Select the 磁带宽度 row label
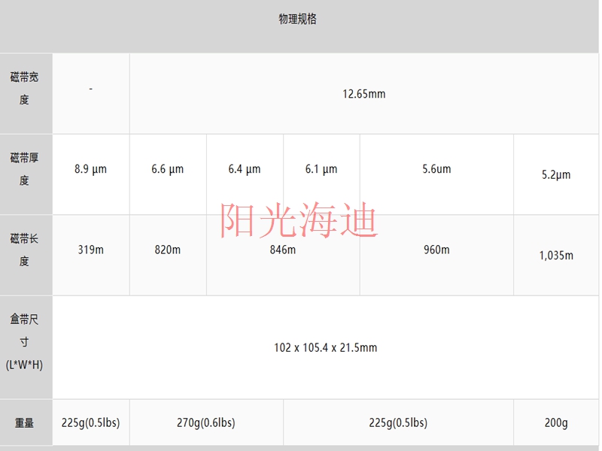 [x=25, y=89]
